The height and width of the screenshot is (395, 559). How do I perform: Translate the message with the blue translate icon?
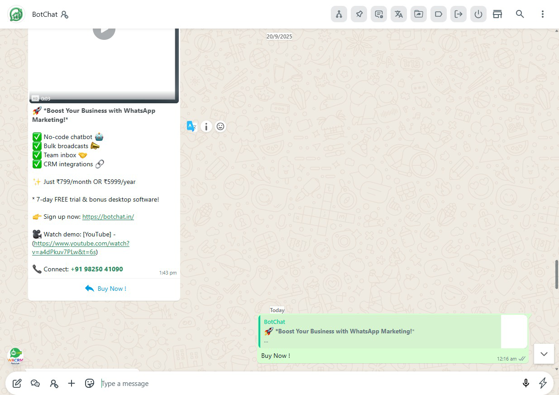click(191, 126)
